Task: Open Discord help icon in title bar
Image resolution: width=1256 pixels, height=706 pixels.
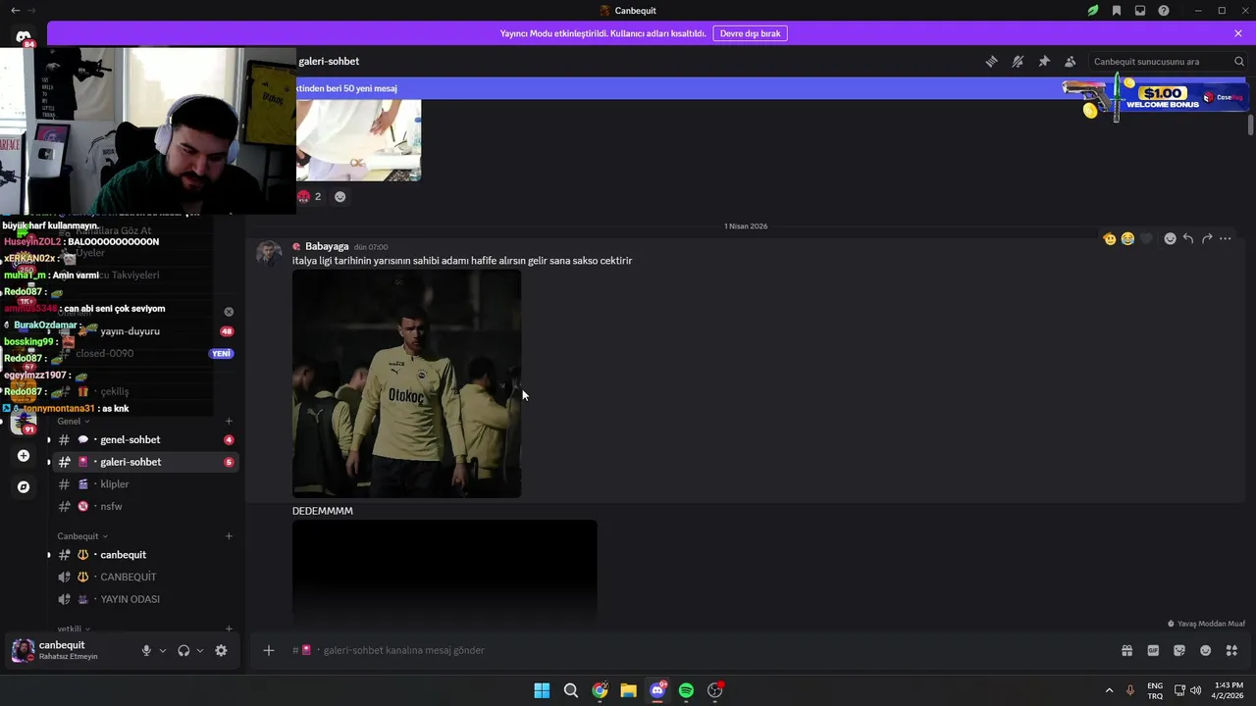Action: [1164, 11]
